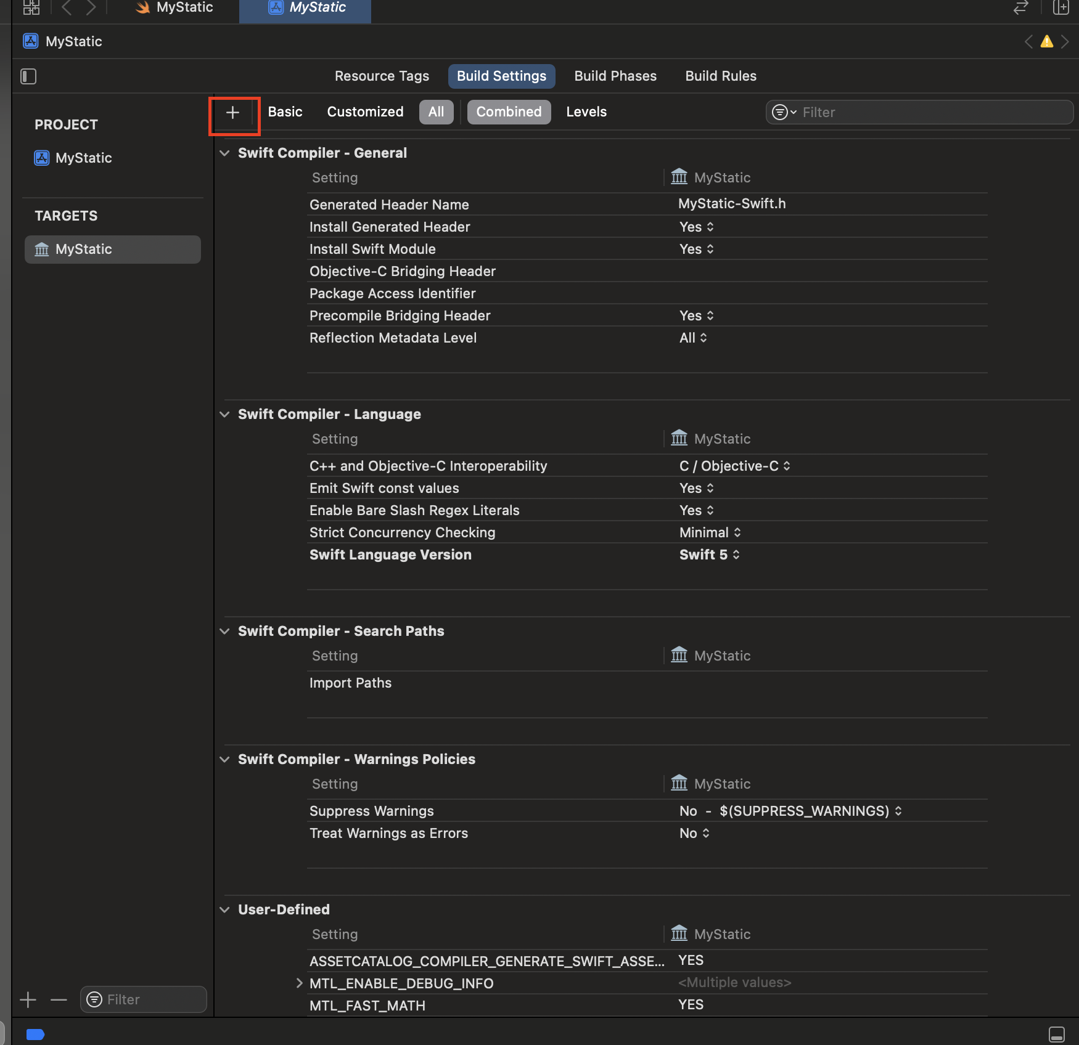Screen dimensions: 1079x1045
Task: Collapse Swift Compiler - Warnings Policies section
Action: [224, 759]
